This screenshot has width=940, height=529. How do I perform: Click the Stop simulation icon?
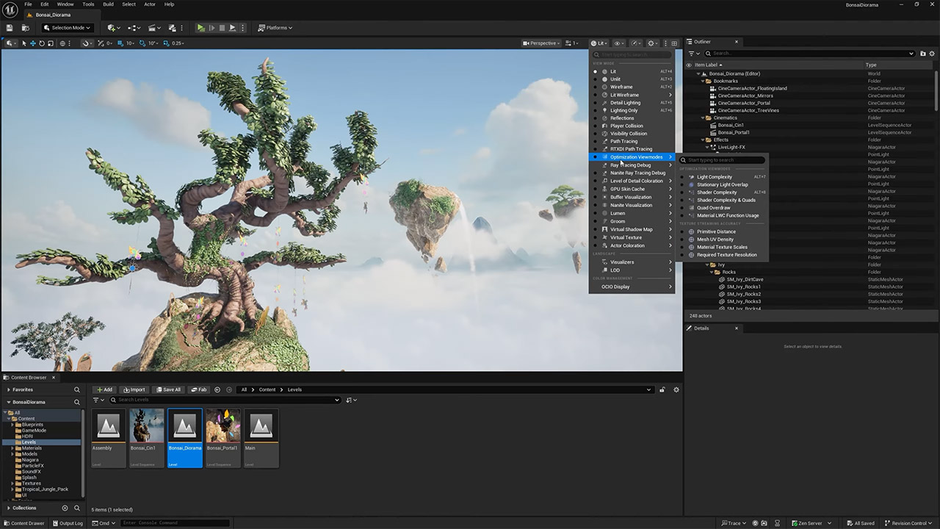point(222,28)
